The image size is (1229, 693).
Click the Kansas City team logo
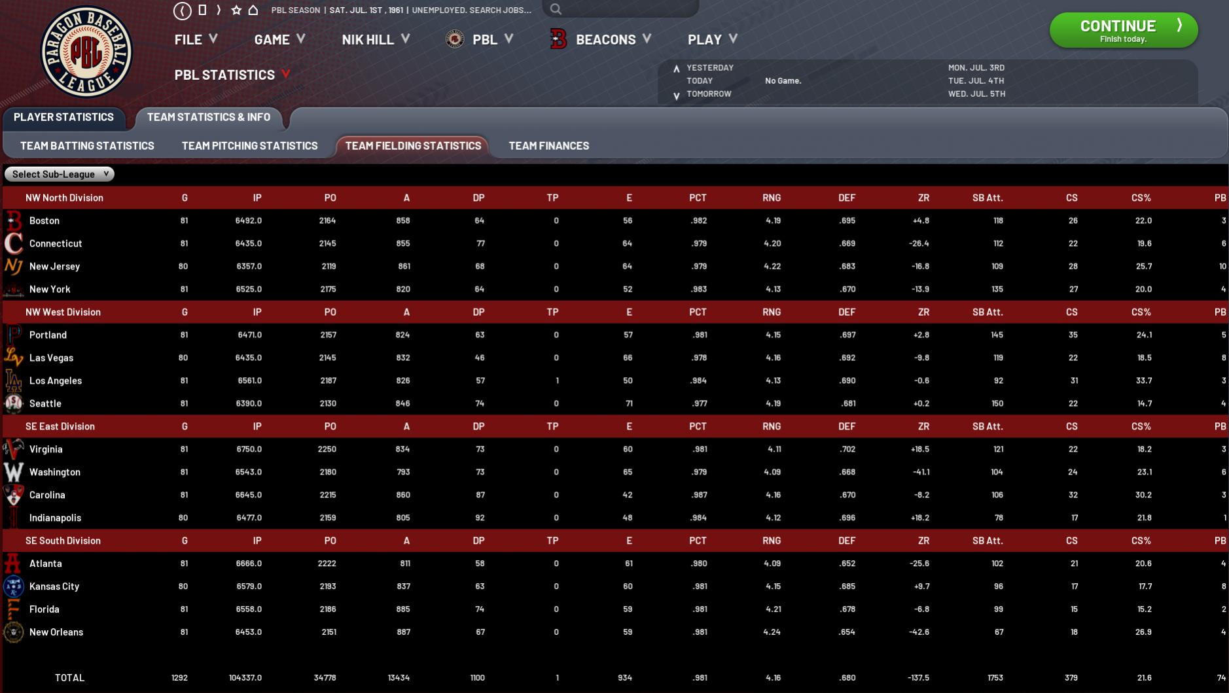(13, 586)
